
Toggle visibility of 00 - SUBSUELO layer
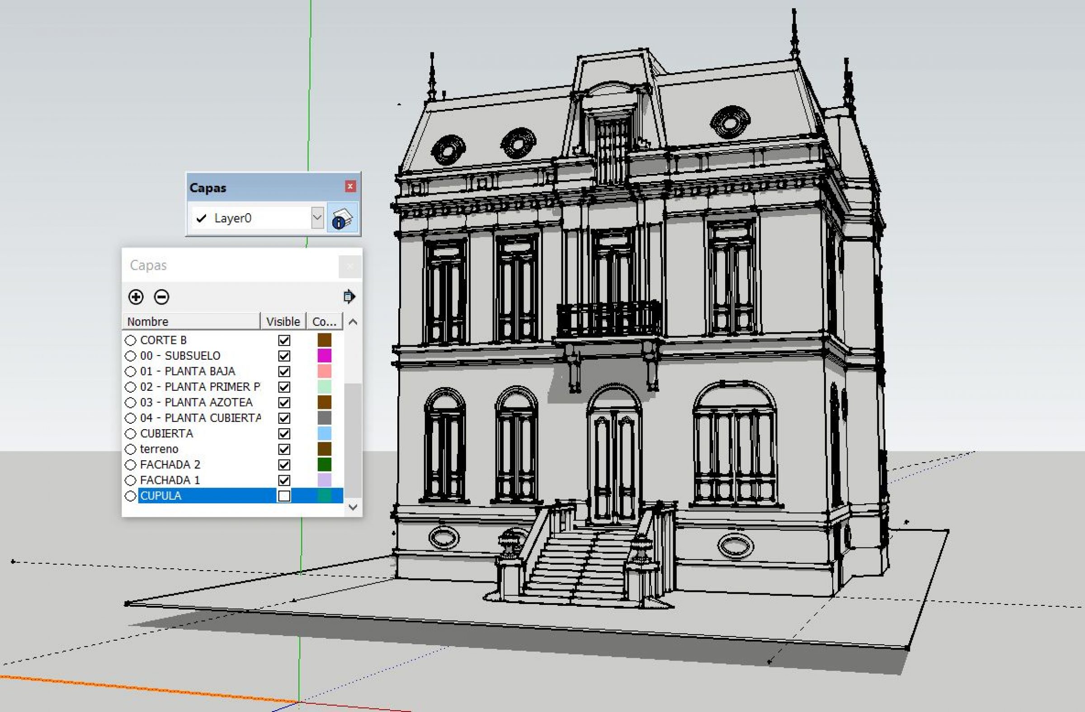pyautogui.click(x=284, y=356)
